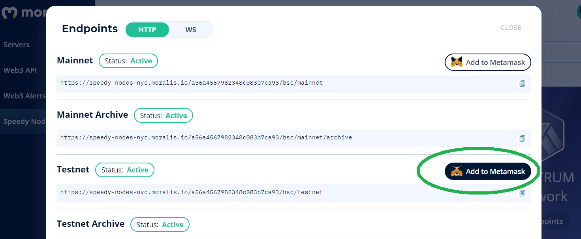Click the Mainnet Archive Active status badge
Screen dimensions: 581x239
[164, 115]
